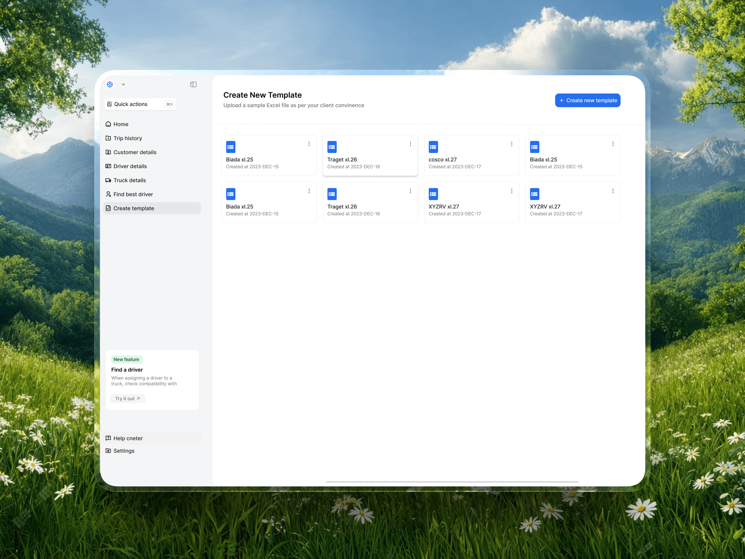Screen dimensions: 745x559
Task: Click the Driver details sidebar icon
Action: tap(108, 166)
